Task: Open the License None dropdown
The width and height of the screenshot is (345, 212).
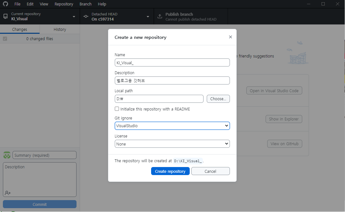Action: (172, 144)
